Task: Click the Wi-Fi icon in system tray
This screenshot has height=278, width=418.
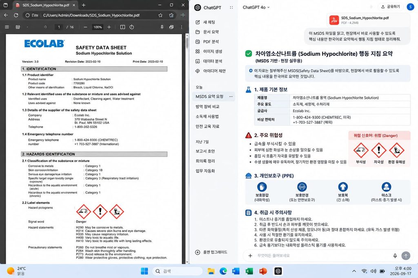Action: [364, 271]
